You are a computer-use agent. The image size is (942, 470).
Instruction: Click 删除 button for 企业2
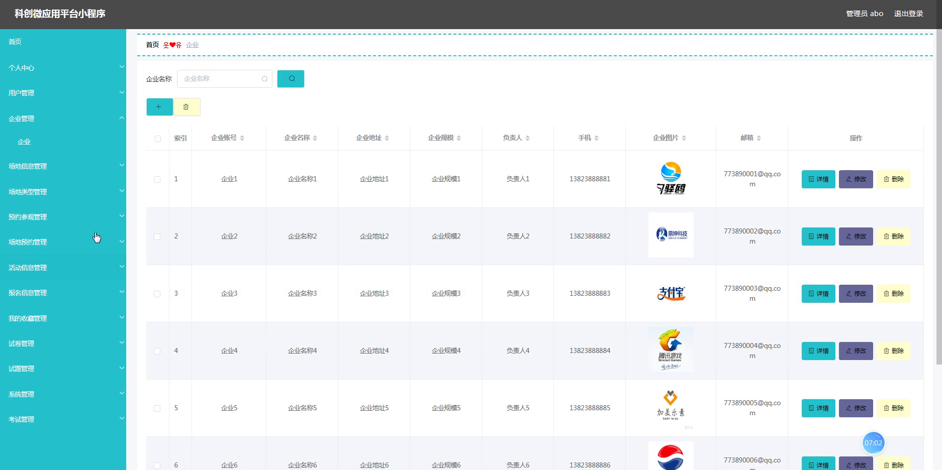tap(893, 237)
